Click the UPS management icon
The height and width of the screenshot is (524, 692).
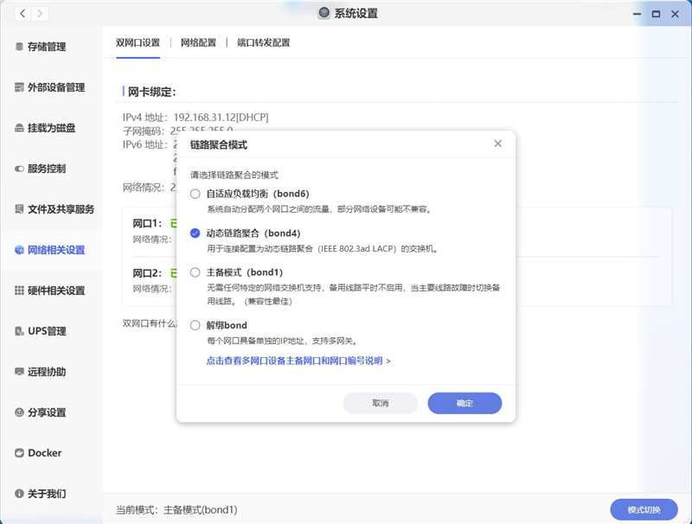click(x=19, y=331)
